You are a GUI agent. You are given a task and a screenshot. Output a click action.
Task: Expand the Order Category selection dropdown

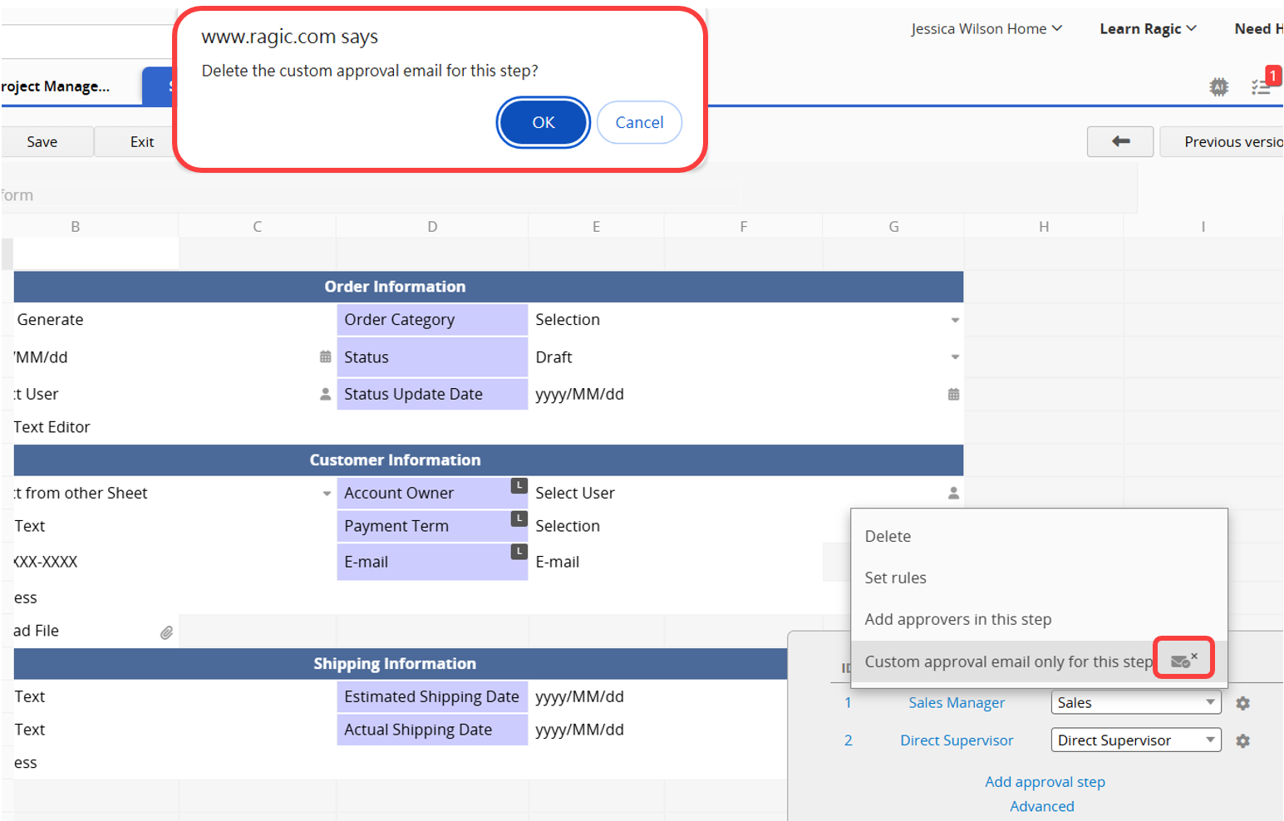pos(955,320)
